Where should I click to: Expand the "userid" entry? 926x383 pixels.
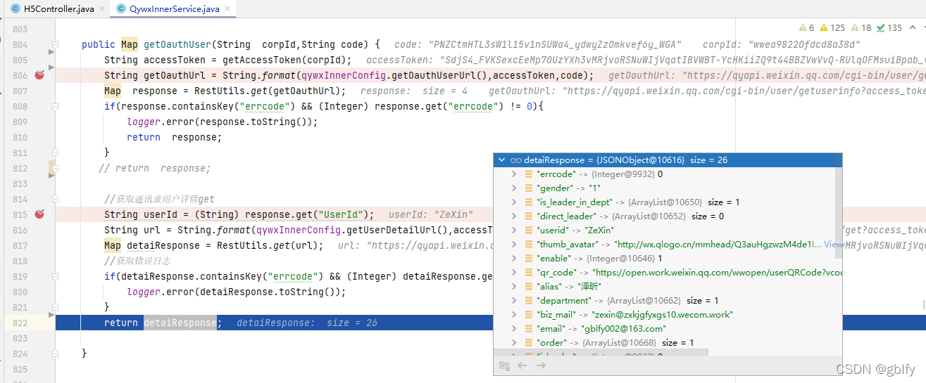pyautogui.click(x=515, y=231)
